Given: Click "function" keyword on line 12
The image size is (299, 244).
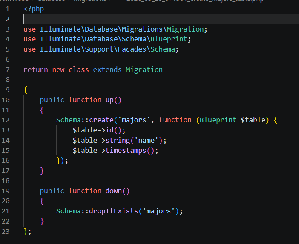Looking at the screenshot, I should point(175,120).
